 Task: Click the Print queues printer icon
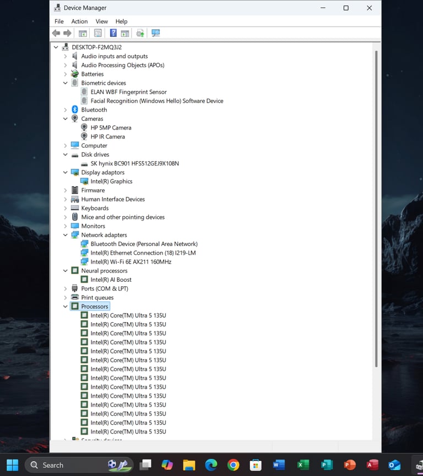pos(74,297)
